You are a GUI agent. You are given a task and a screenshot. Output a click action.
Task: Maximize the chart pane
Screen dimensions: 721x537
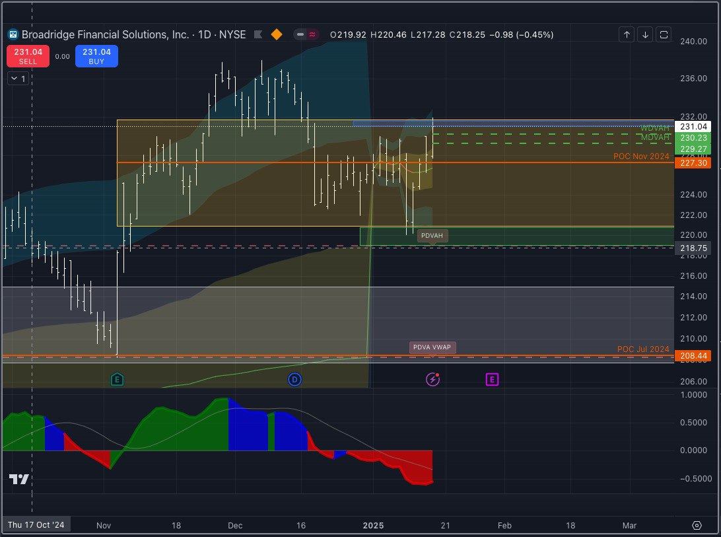click(x=664, y=34)
